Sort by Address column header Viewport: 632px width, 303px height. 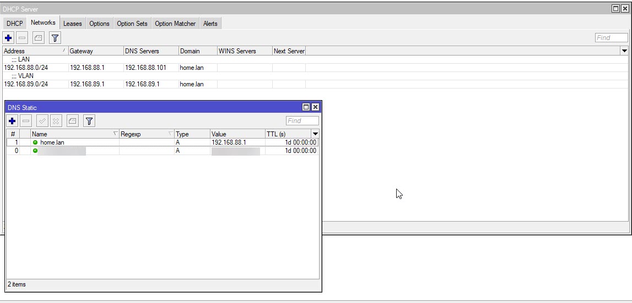(35, 51)
